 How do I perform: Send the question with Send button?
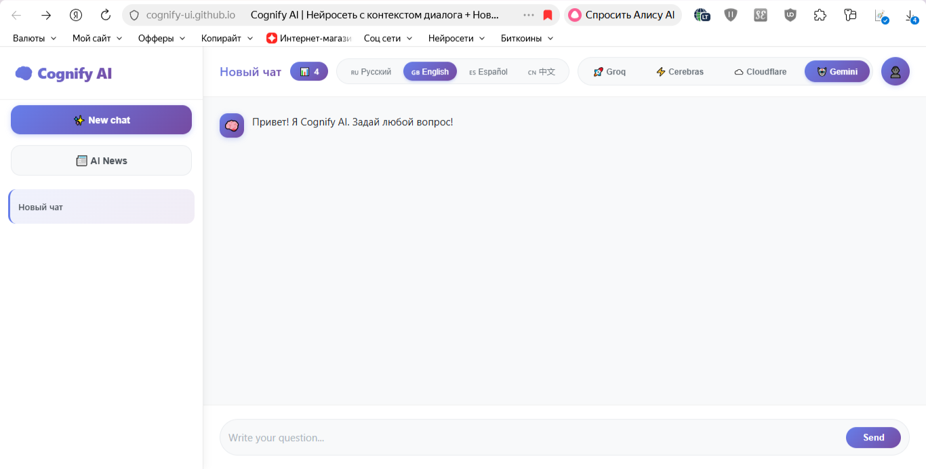[873, 437]
